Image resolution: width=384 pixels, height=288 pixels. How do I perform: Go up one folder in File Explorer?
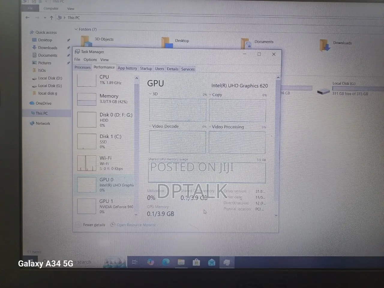click(x=52, y=18)
